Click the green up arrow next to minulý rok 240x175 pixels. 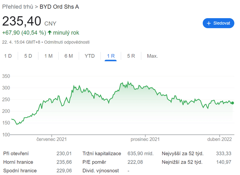click(49, 33)
